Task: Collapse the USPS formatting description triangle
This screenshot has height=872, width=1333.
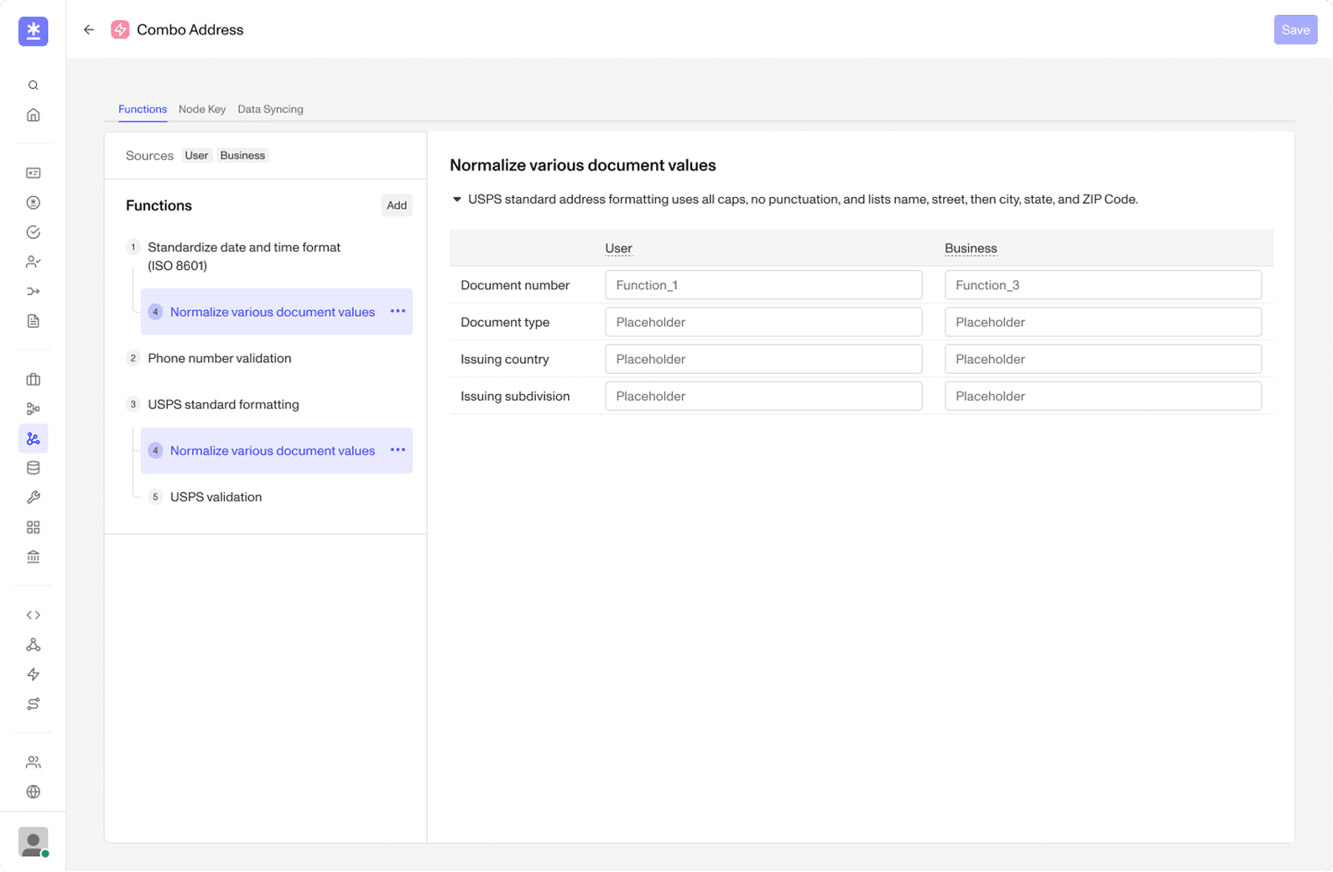Action: [457, 200]
